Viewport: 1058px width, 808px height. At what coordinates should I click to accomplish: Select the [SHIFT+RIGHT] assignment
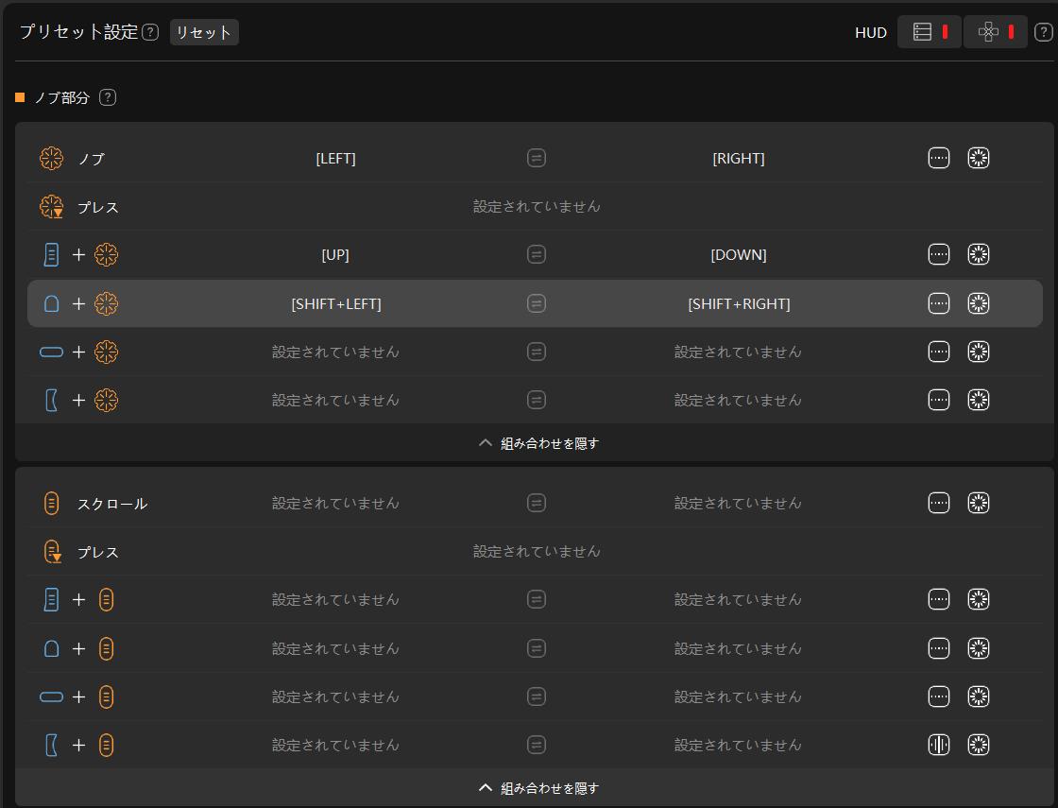(x=739, y=304)
